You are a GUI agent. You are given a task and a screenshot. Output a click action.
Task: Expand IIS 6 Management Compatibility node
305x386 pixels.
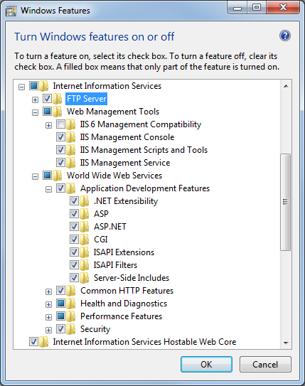(x=49, y=126)
